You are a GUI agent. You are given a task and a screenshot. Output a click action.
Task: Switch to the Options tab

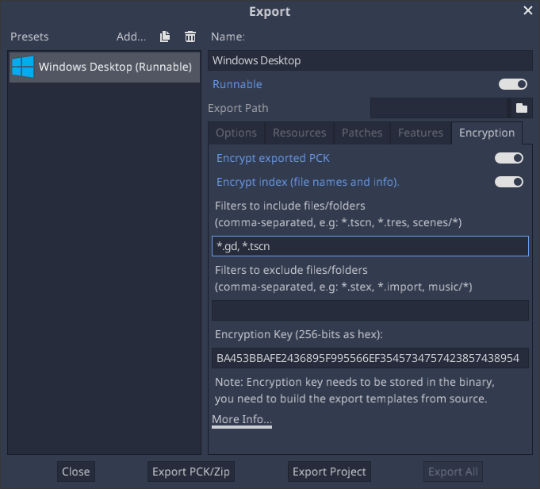coord(236,133)
